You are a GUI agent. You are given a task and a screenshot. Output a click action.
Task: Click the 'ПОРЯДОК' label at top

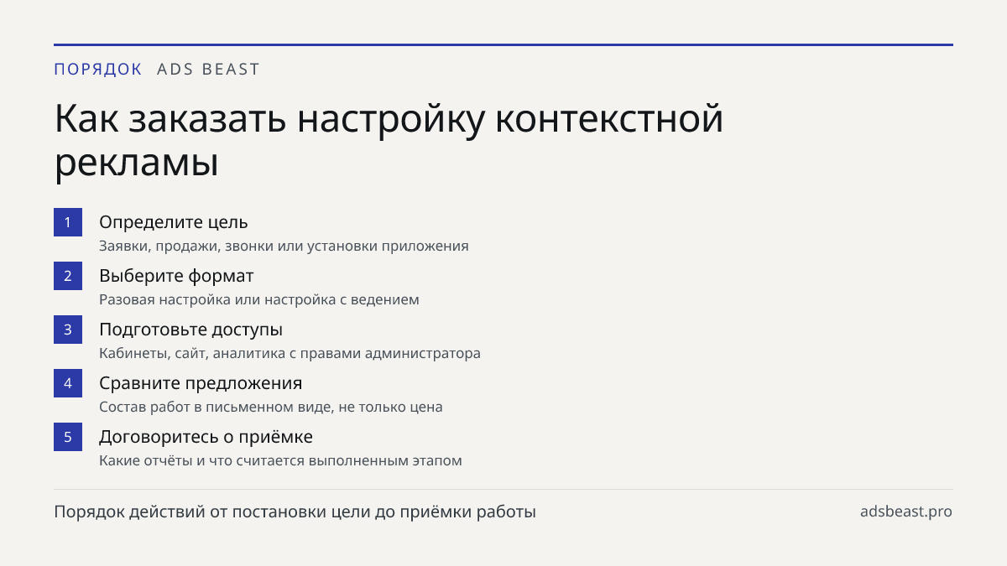click(98, 70)
